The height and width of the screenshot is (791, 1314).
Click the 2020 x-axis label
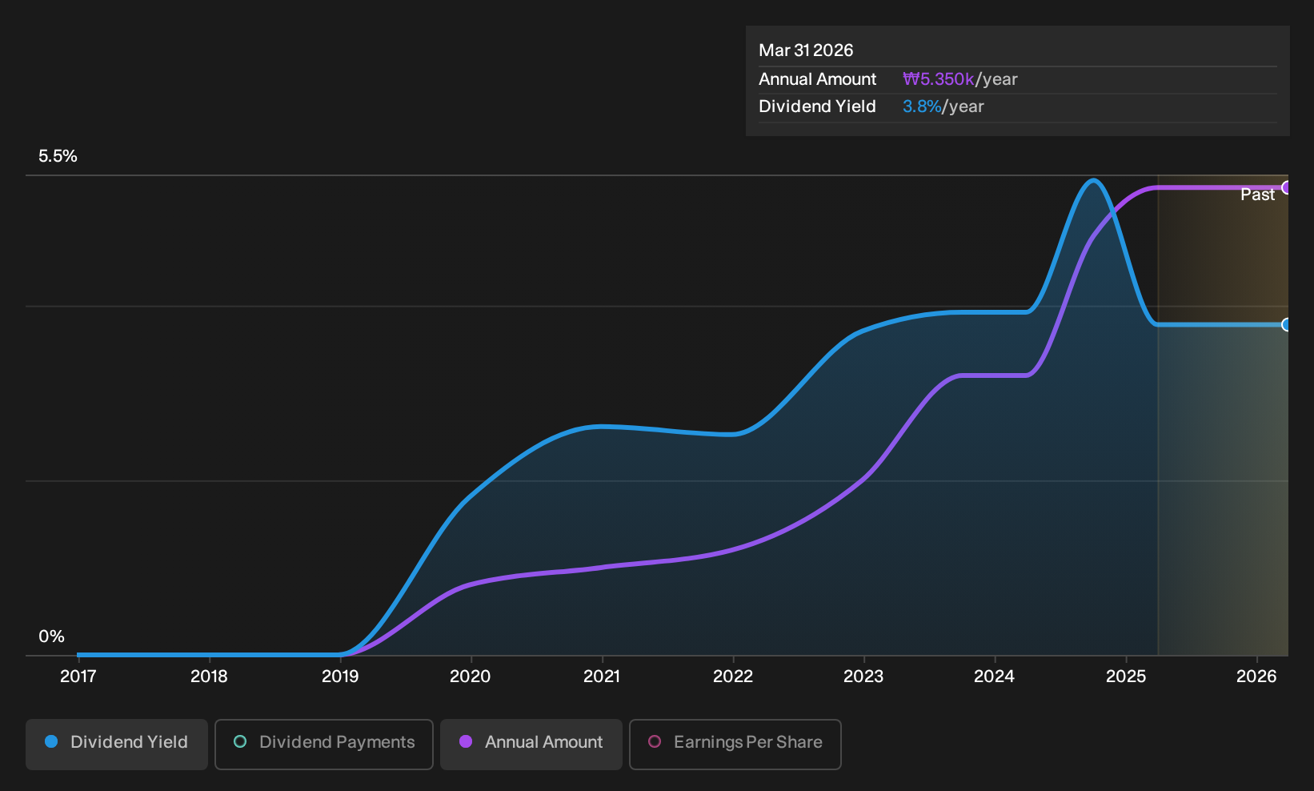coord(471,677)
